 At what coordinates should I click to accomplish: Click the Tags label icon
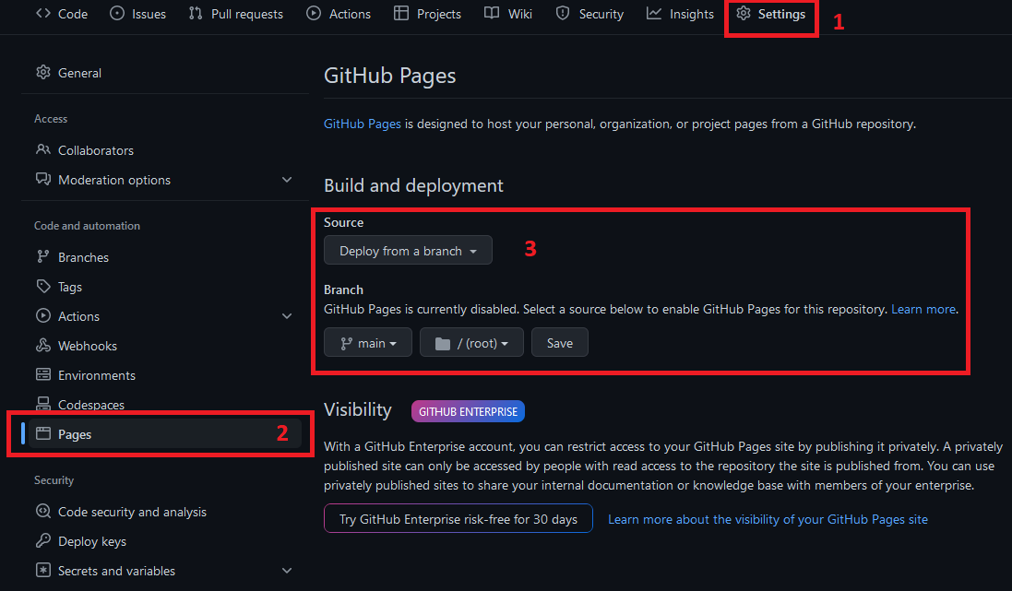[43, 287]
